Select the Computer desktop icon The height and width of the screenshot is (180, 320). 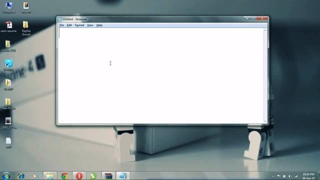point(9,8)
